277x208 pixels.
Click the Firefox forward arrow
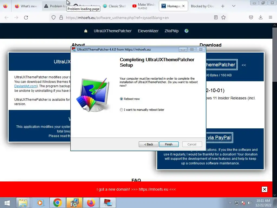16,18
